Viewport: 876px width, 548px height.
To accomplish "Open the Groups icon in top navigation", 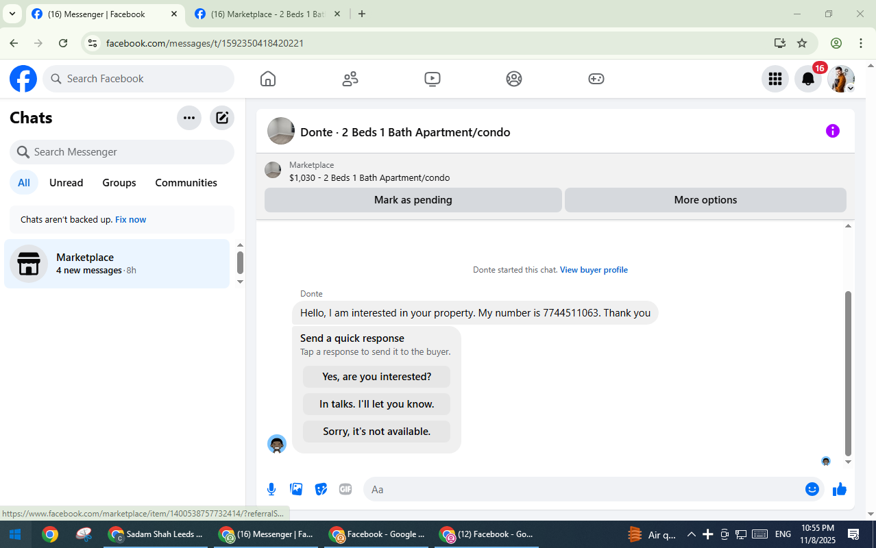I will (514, 79).
